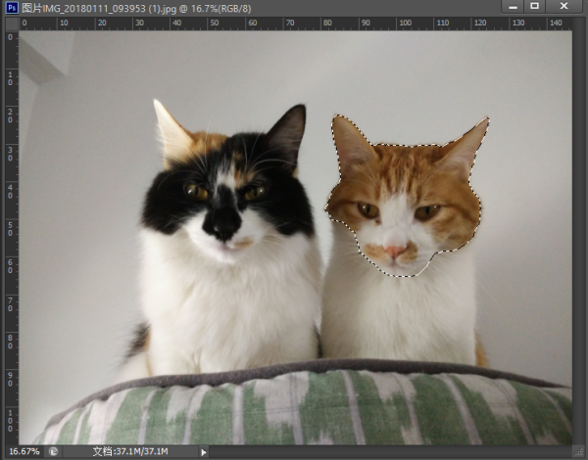Image resolution: width=588 pixels, height=460 pixels.
Task: Click the calico cat's dark right ear
Action: pyautogui.click(x=287, y=131)
